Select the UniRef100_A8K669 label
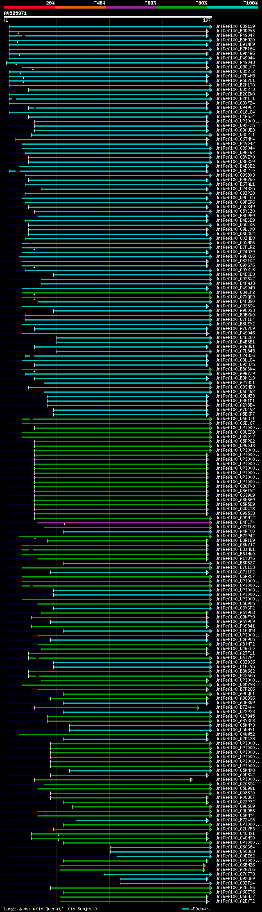The image size is (262, 912). coord(235,500)
